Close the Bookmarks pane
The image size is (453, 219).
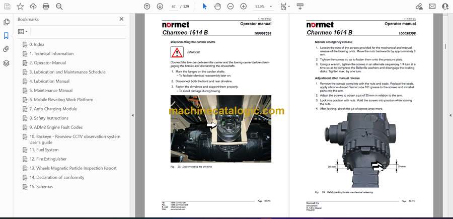pyautogui.click(x=121, y=19)
